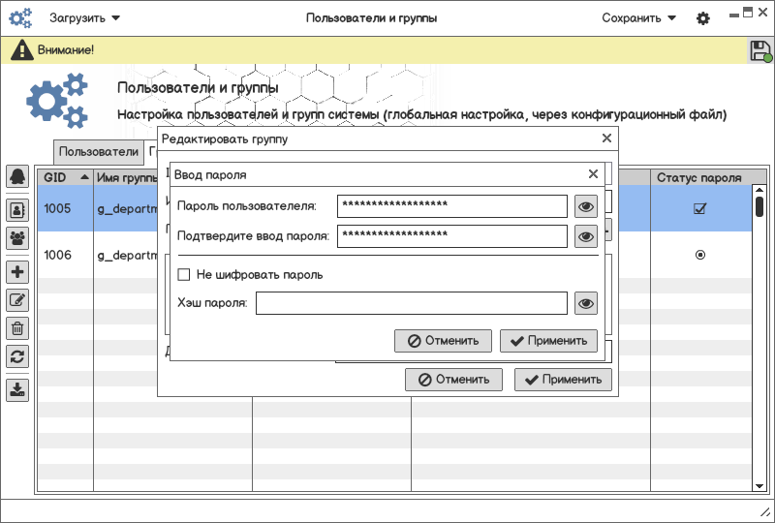
Task: Click the table vertical scrollbar thumb
Action: click(x=759, y=206)
